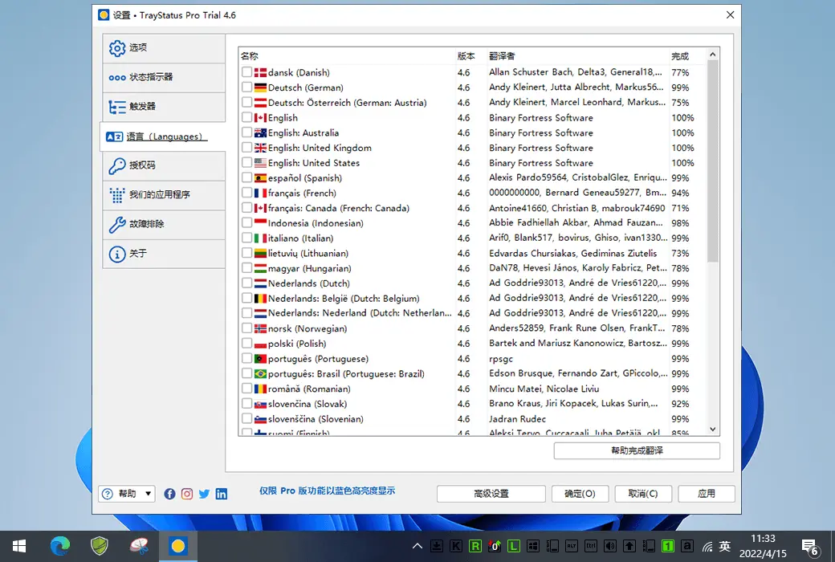
Task: Open the 触发器 settings page
Action: tap(164, 107)
